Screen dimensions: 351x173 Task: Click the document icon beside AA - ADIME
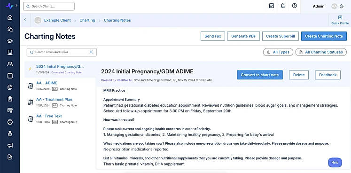(x=31, y=86)
